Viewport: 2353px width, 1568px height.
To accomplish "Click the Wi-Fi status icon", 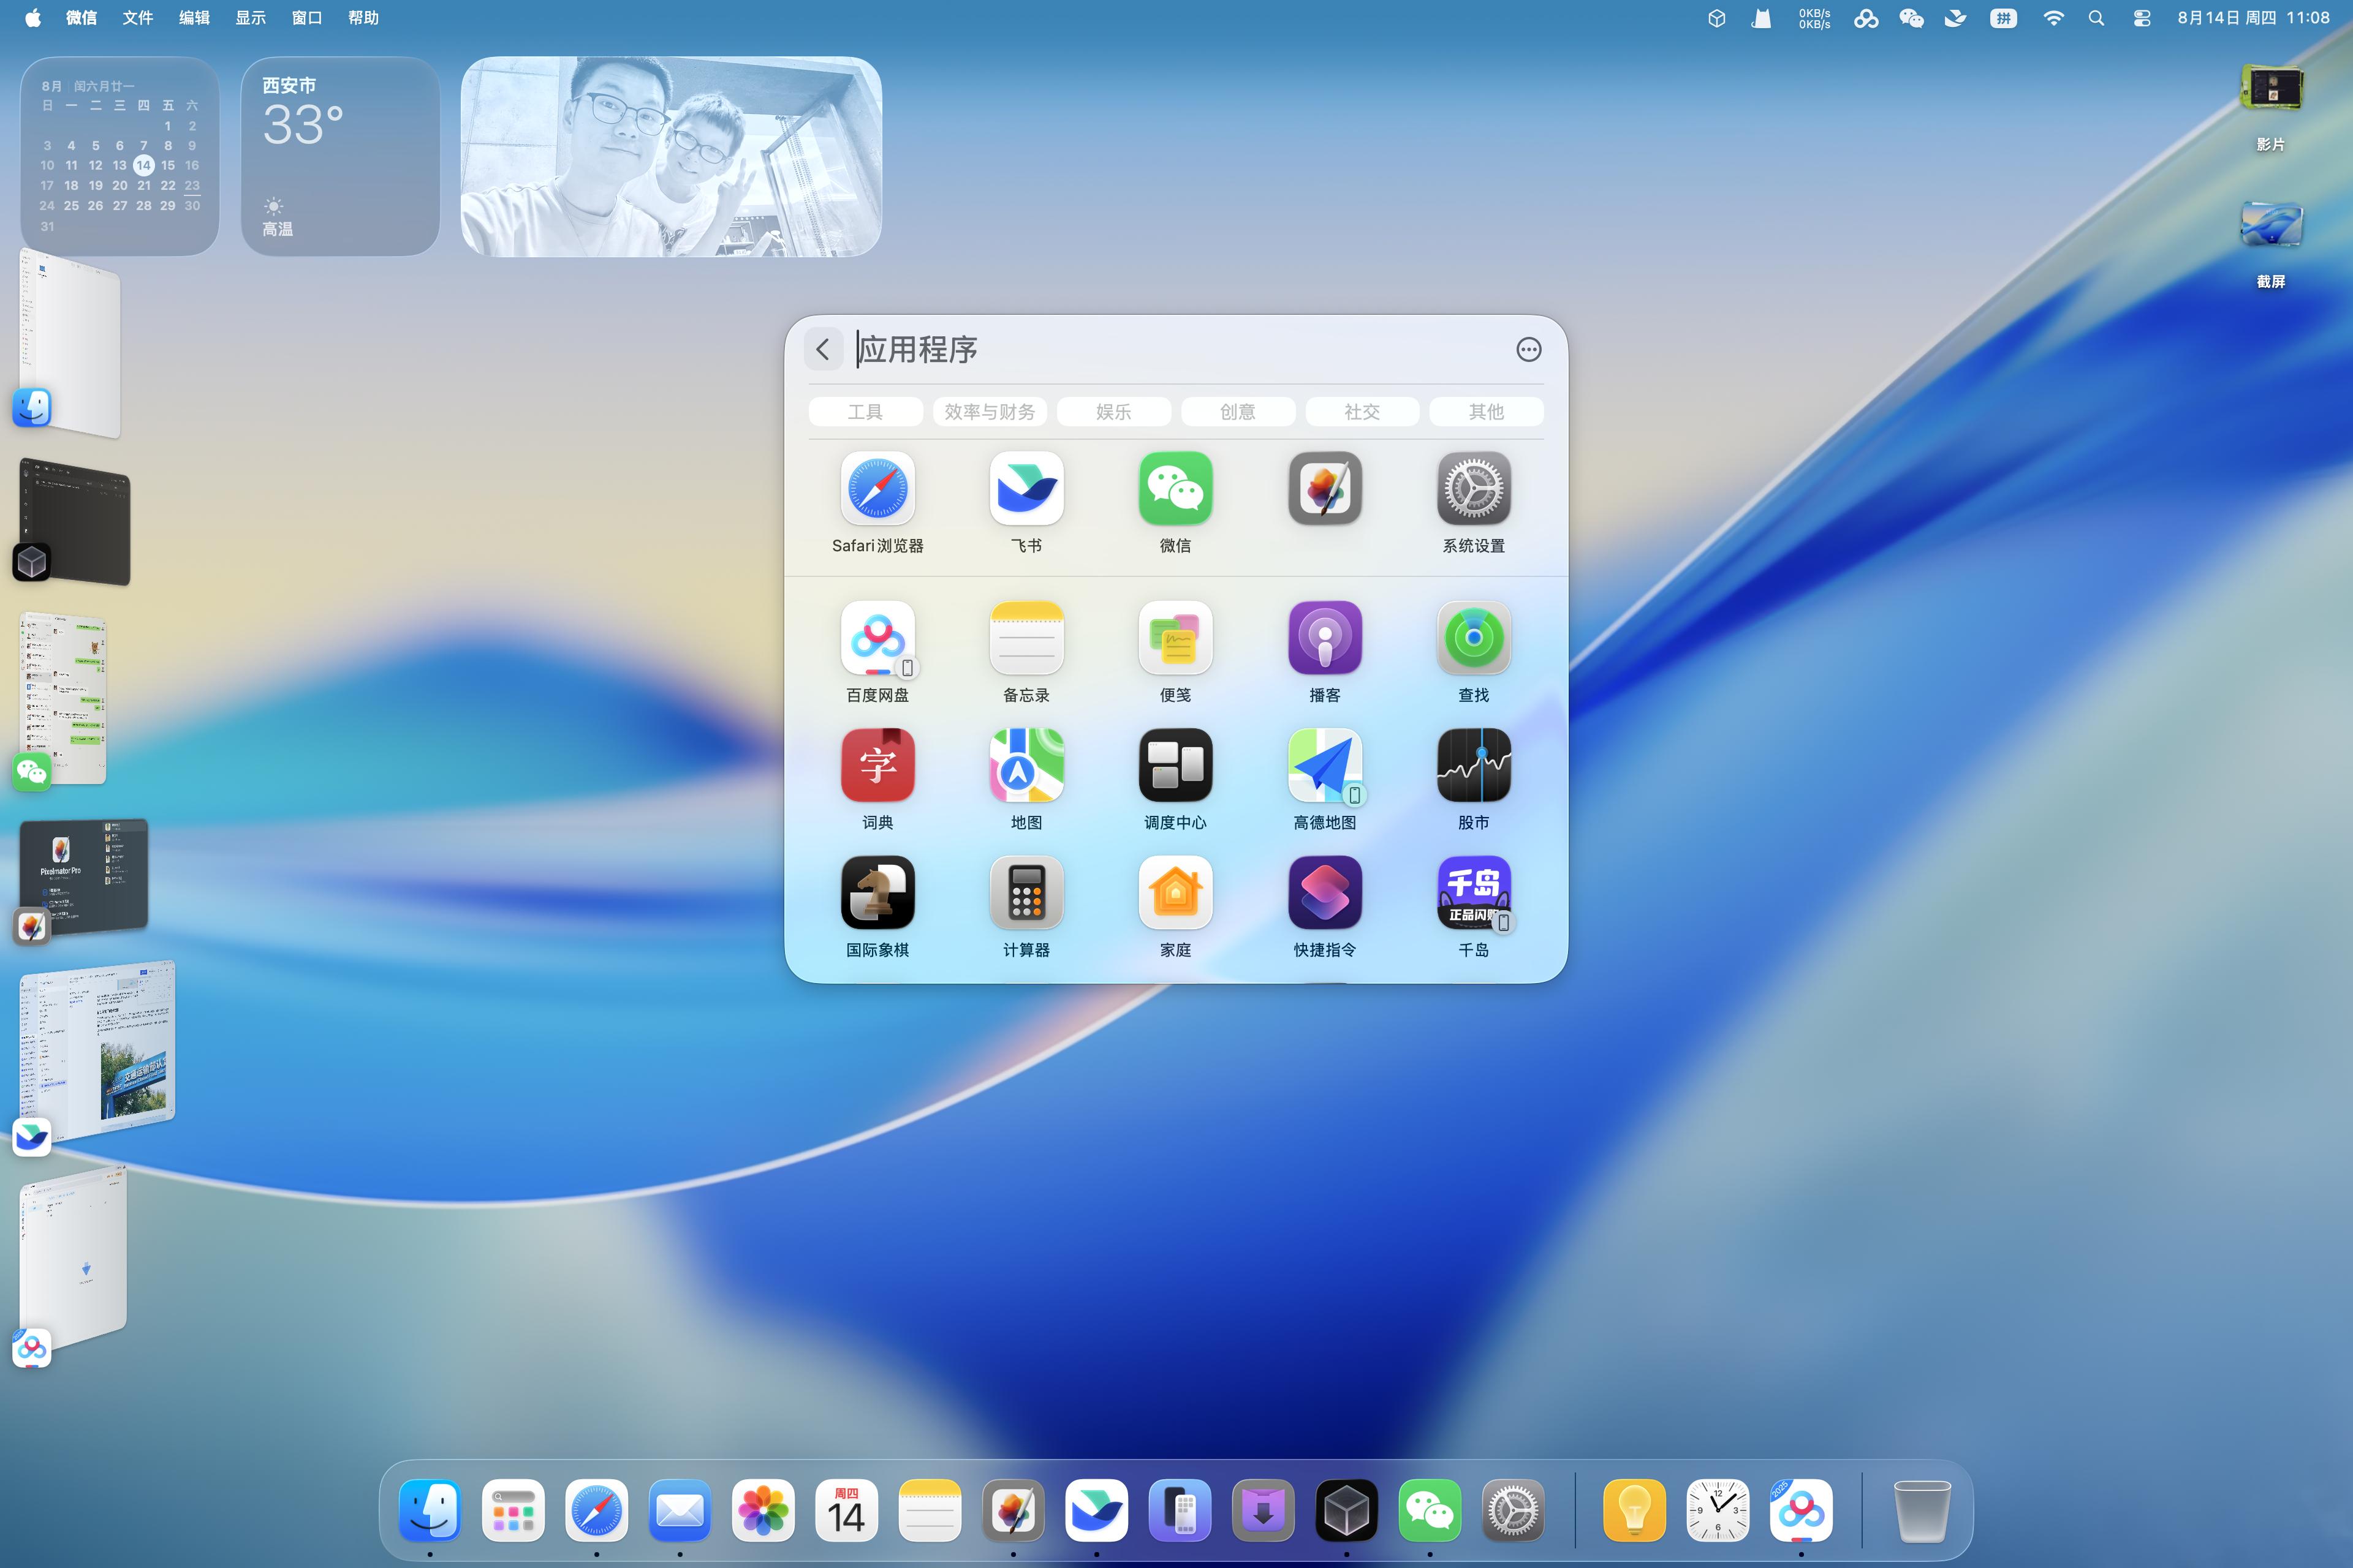I will pyautogui.click(x=2053, y=18).
